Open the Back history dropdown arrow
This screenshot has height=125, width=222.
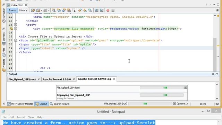(42, 10)
